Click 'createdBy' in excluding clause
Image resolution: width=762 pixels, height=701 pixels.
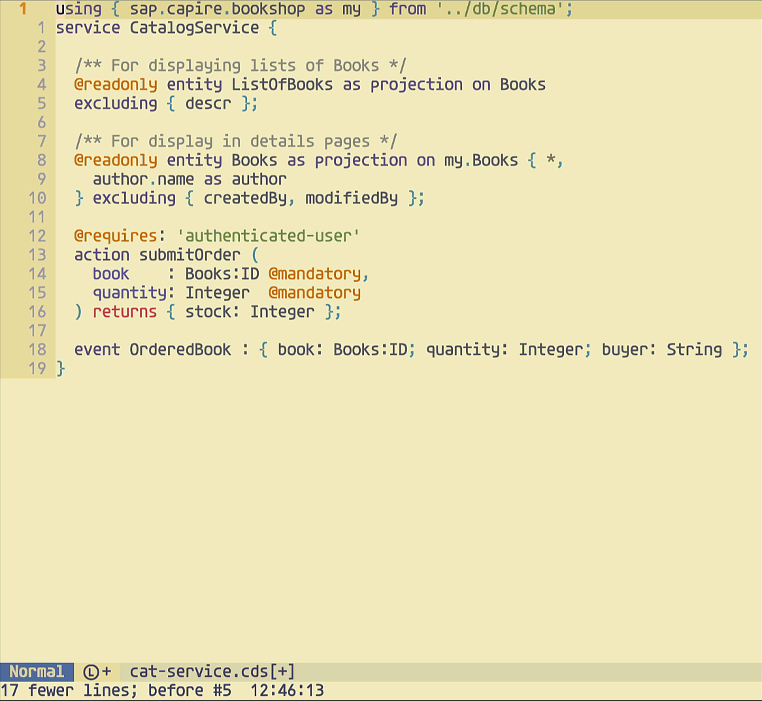click(x=245, y=198)
